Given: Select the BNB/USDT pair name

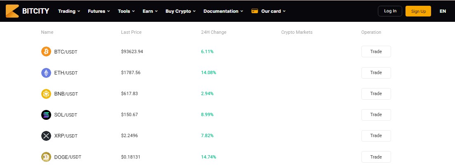Looking at the screenshot, I should coord(66,94).
